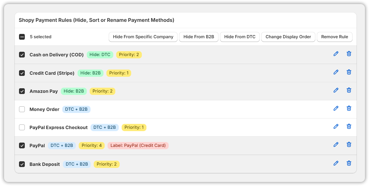Image resolution: width=369 pixels, height=186 pixels.
Task: Uncheck the Amazon Pay checkbox
Action: 22,91
